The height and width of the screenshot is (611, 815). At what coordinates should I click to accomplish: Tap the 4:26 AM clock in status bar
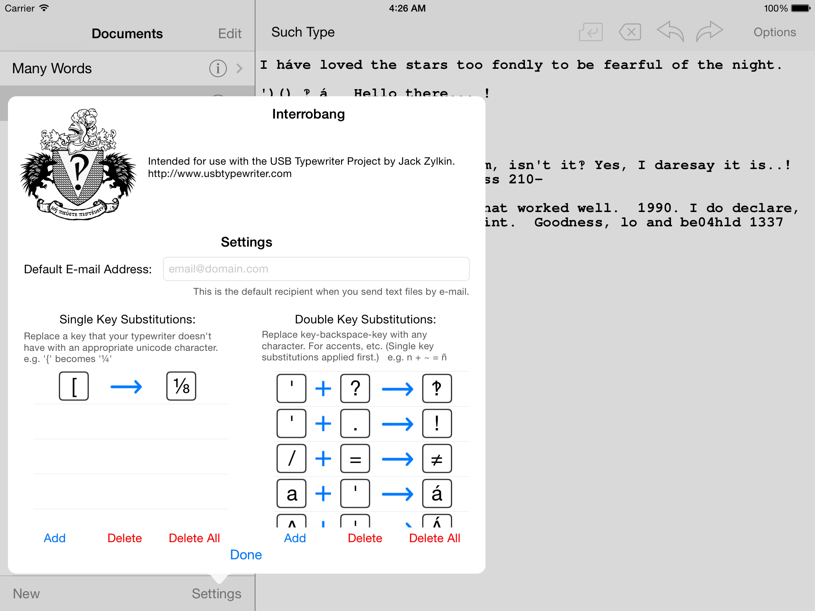tap(407, 8)
